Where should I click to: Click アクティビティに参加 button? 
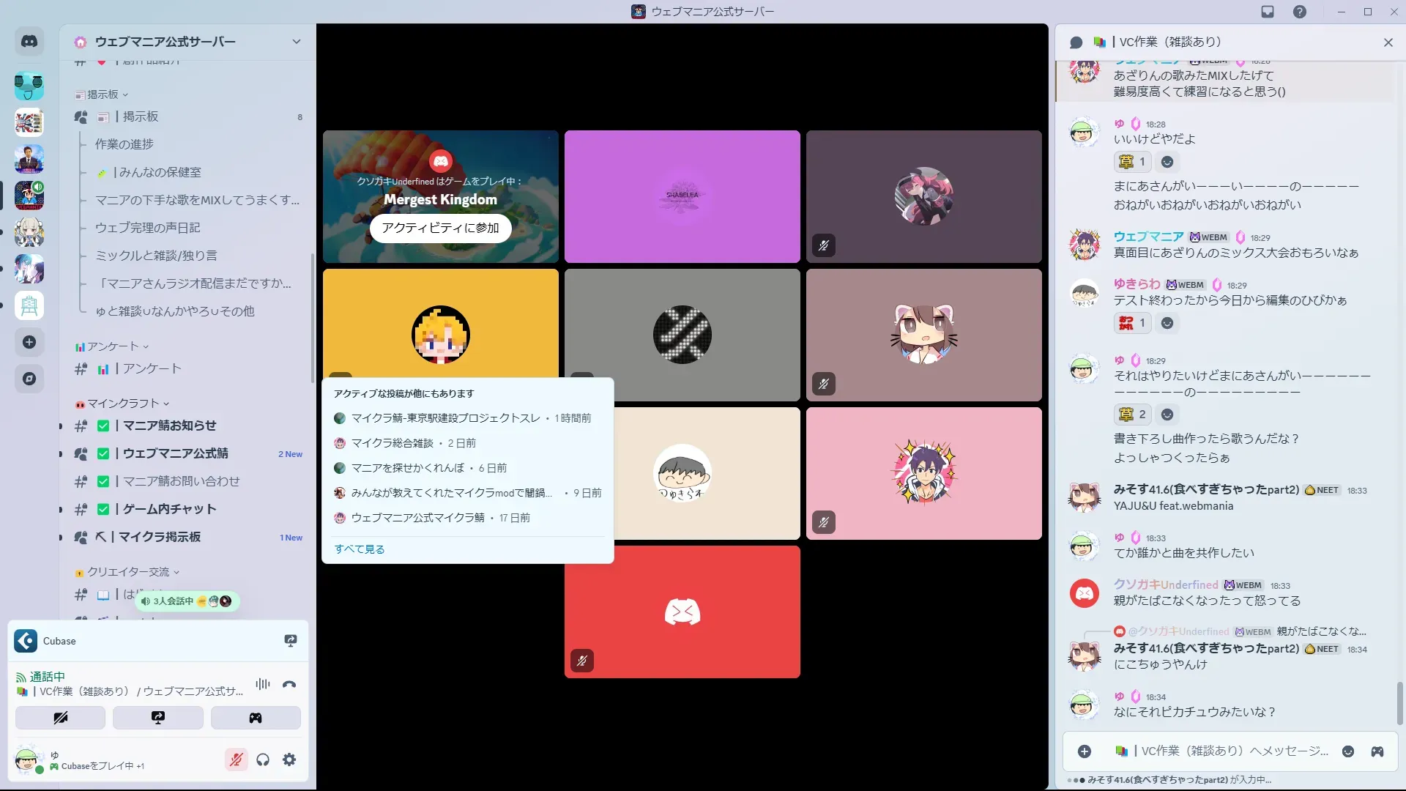click(440, 228)
